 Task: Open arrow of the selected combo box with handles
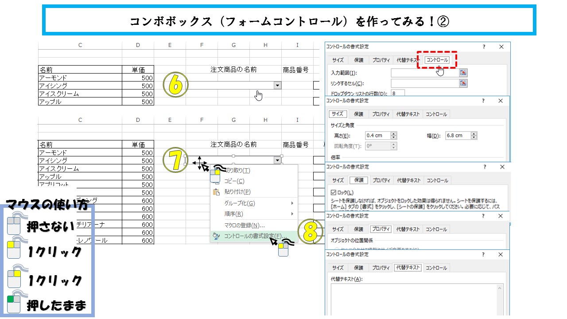(x=277, y=160)
